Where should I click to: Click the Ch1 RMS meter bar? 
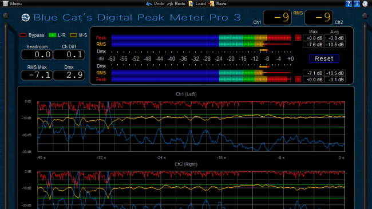pyautogui.click(x=201, y=44)
